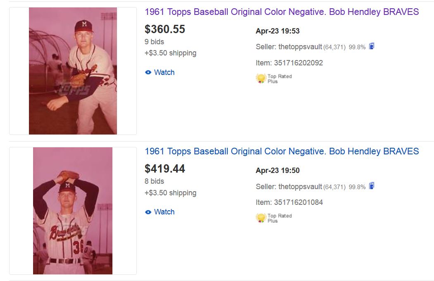Open the kneeling pitcher photo thumbnail
434x281 pixels.
[73, 71]
